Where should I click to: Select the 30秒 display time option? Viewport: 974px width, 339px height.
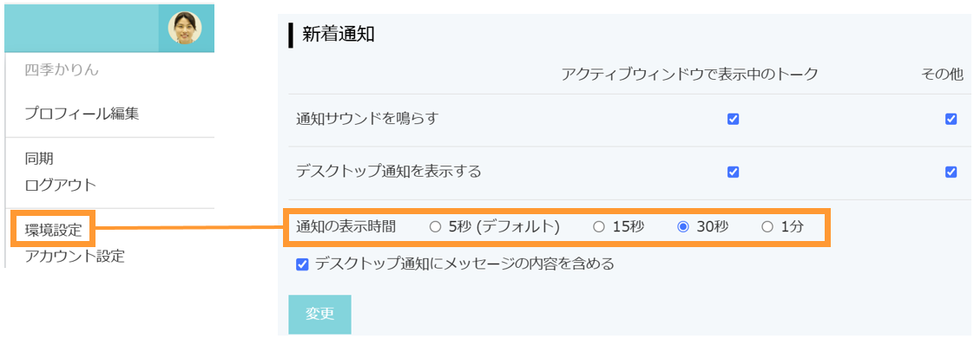coord(683,227)
